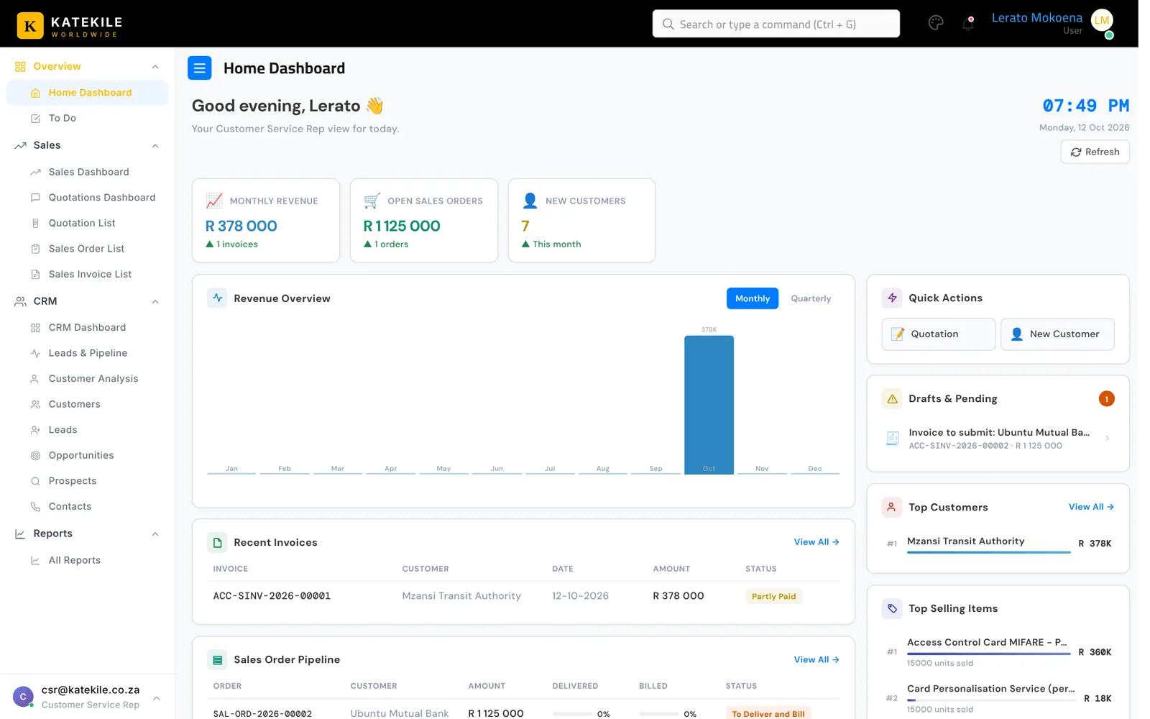
Task: Click the Katekile Worldwide logo
Action: tap(70, 25)
